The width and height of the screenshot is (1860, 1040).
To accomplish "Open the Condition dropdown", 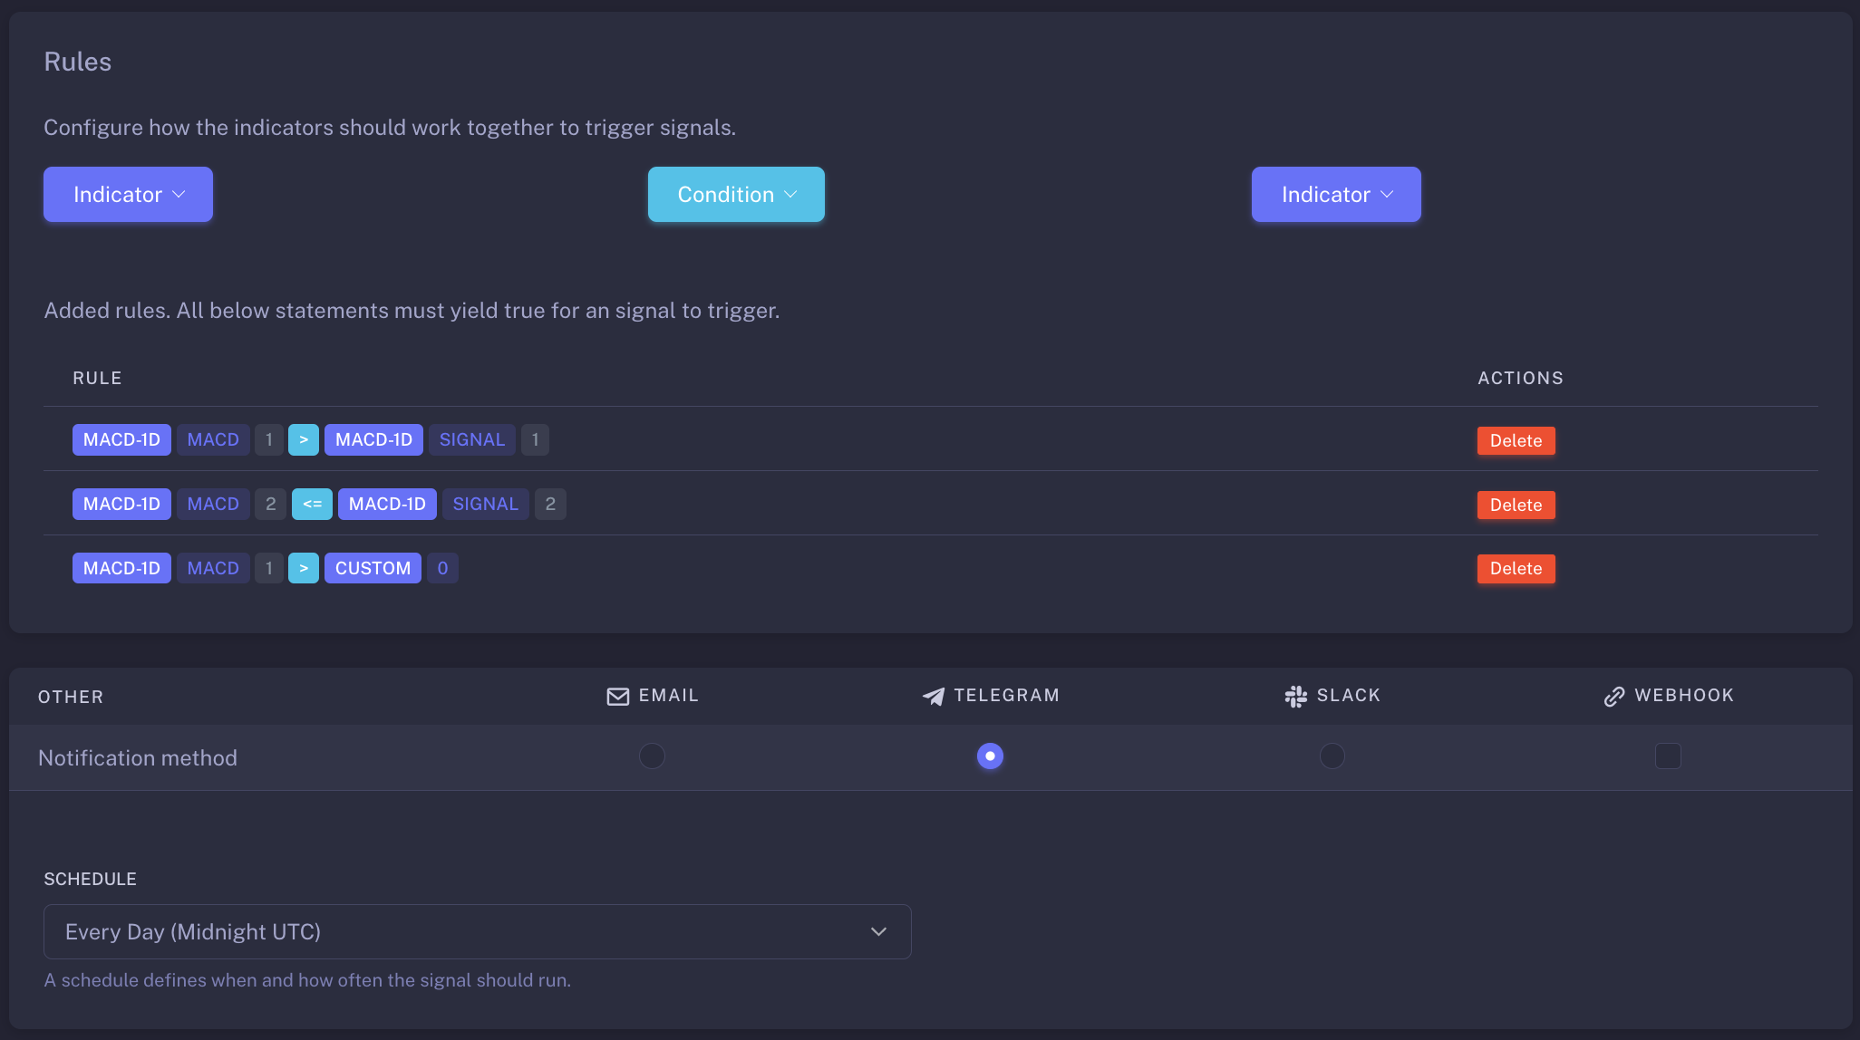I will point(736,194).
